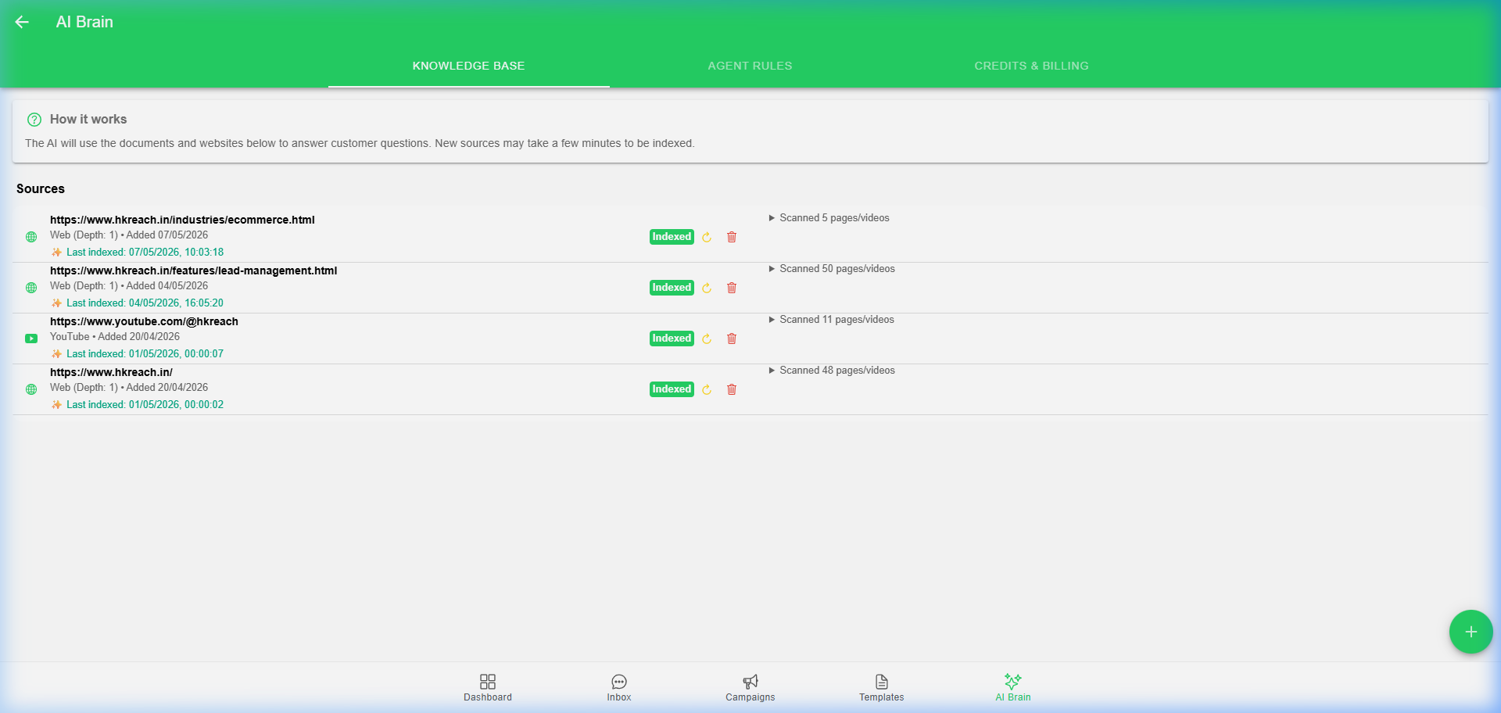1501x713 pixels.
Task: Click Indexed badge for https://www.hkreach.in/ row
Action: click(x=672, y=389)
